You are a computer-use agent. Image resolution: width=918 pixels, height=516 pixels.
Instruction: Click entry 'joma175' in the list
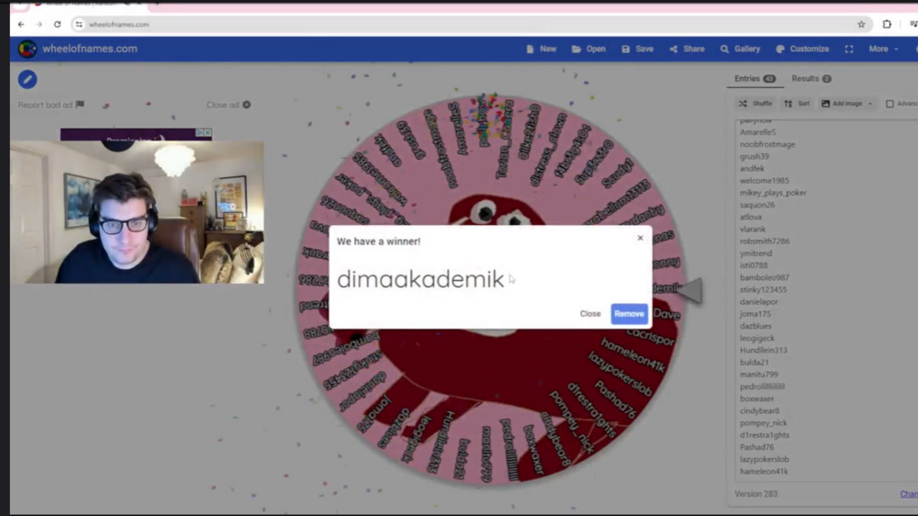[756, 314]
